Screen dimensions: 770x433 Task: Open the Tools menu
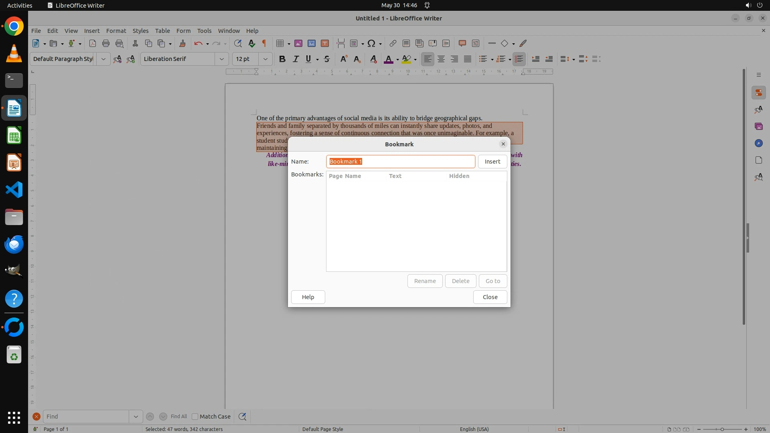(x=204, y=30)
